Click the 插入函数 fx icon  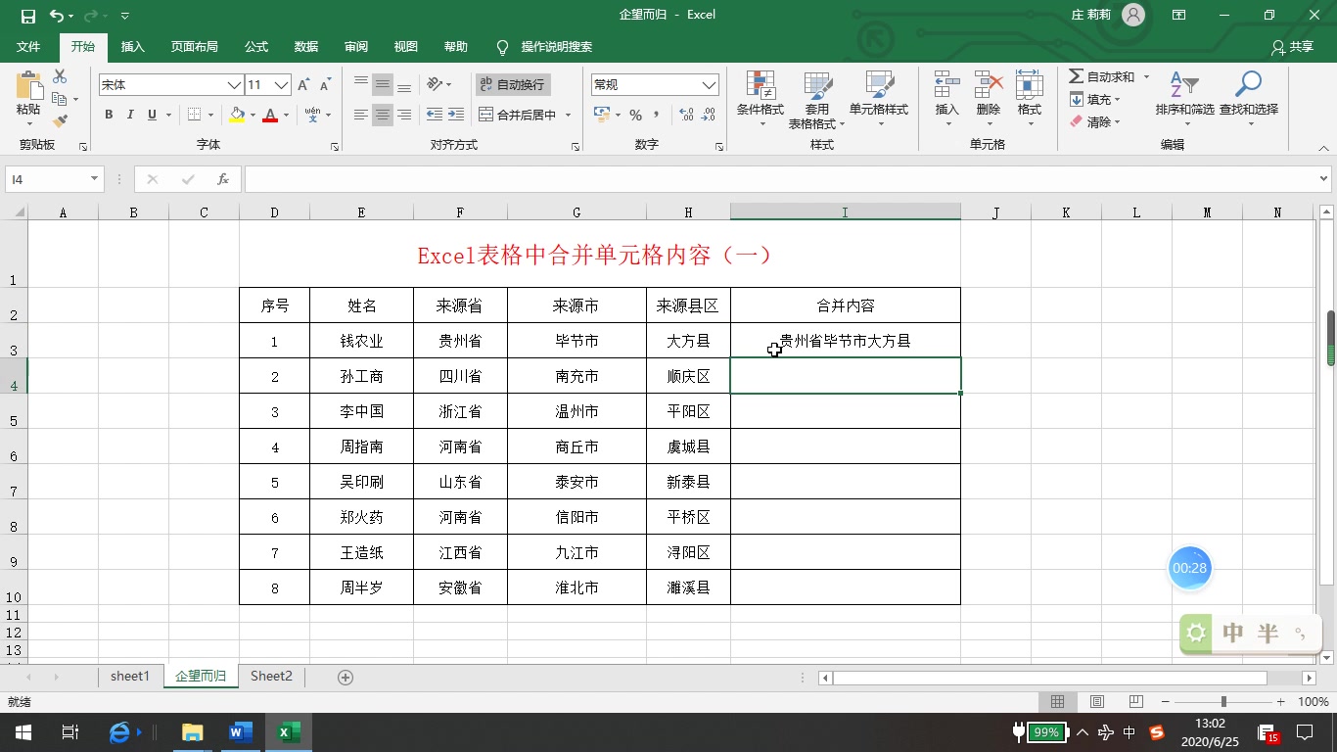pos(222,179)
